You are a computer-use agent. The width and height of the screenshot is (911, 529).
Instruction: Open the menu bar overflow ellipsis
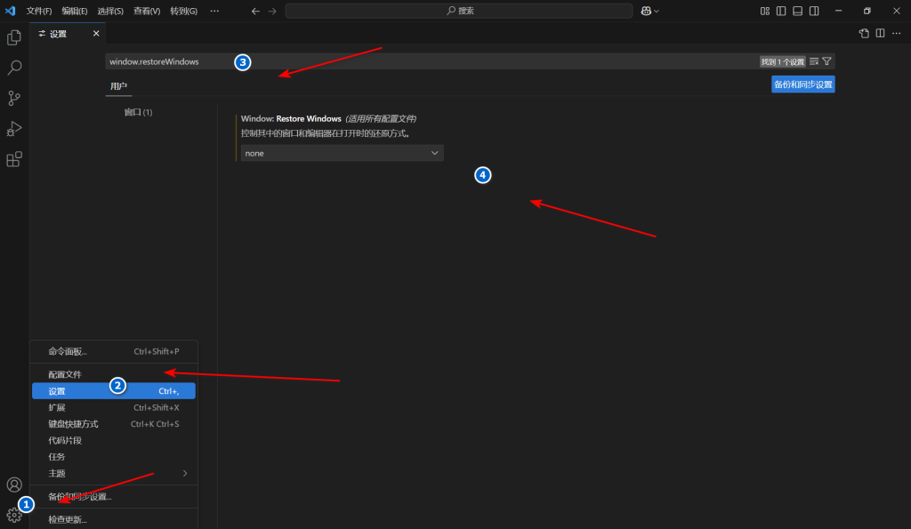click(x=214, y=11)
